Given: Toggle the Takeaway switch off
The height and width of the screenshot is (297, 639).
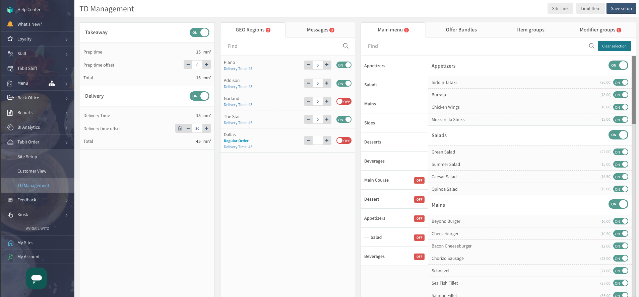Looking at the screenshot, I should [x=199, y=32].
